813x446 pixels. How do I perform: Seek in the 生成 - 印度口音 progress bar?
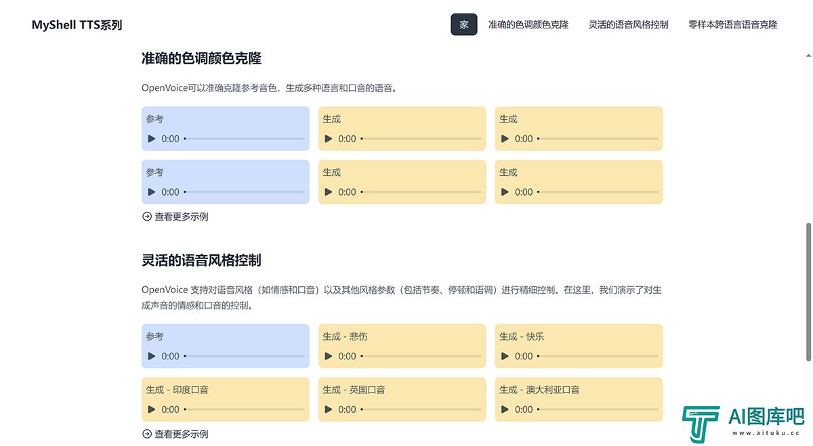tap(244, 409)
